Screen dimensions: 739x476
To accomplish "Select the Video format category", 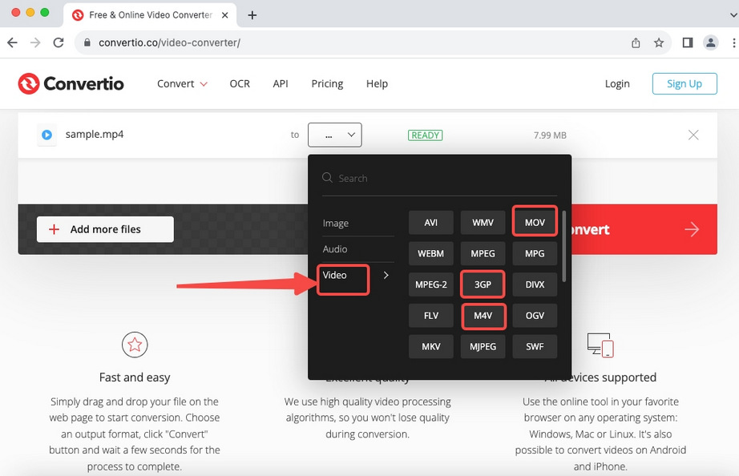I will point(334,275).
